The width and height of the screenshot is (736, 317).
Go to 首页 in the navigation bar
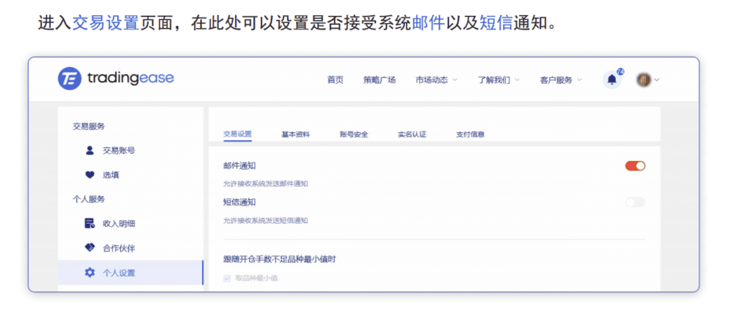pos(335,81)
